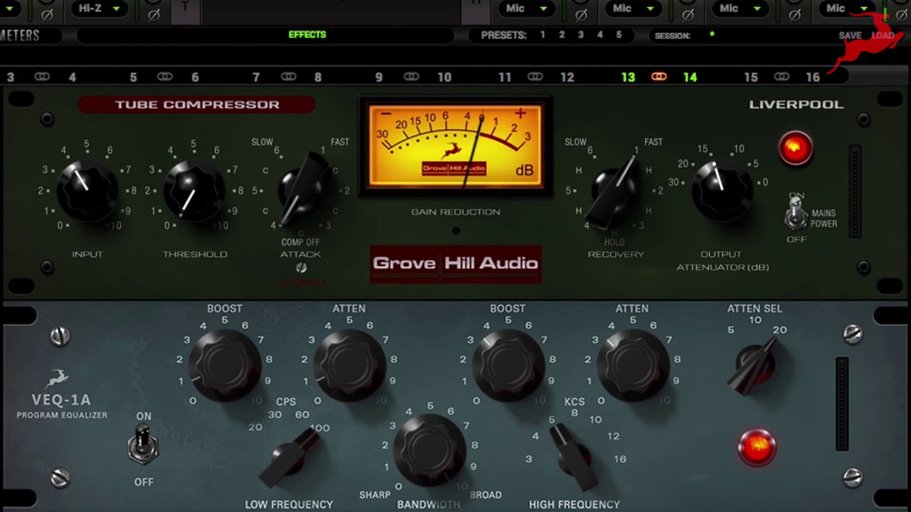
Task: Click the compressor INPUT knob
Action: coord(87,191)
